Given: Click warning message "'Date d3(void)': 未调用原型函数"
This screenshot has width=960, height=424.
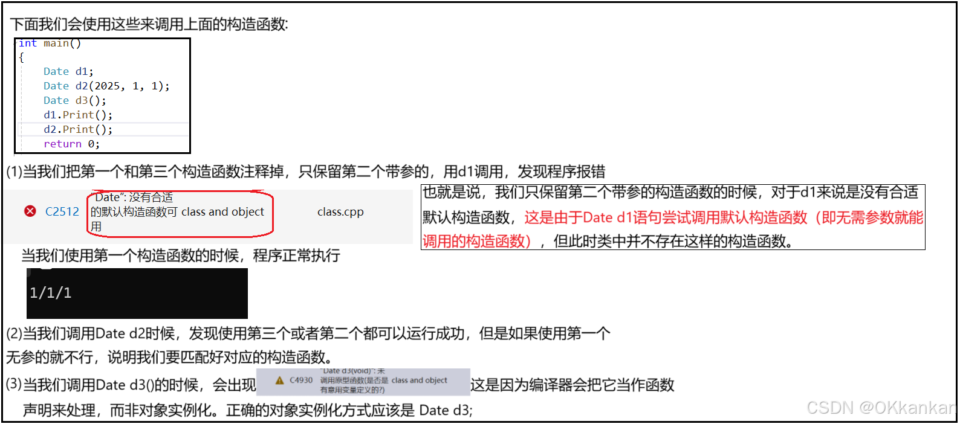Looking at the screenshot, I should (355, 381).
